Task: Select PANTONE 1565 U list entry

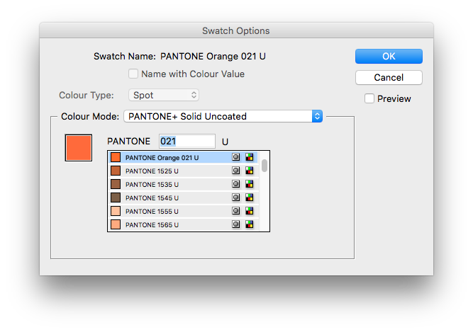Action: pyautogui.click(x=183, y=224)
